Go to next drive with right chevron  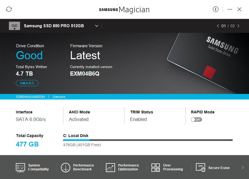238,26
